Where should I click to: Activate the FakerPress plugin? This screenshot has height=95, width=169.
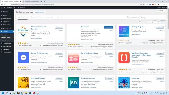click(x=109, y=27)
